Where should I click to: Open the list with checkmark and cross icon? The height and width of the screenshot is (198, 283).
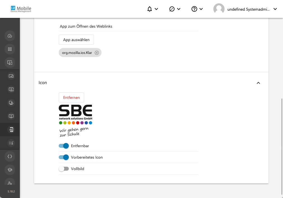click(x=11, y=143)
